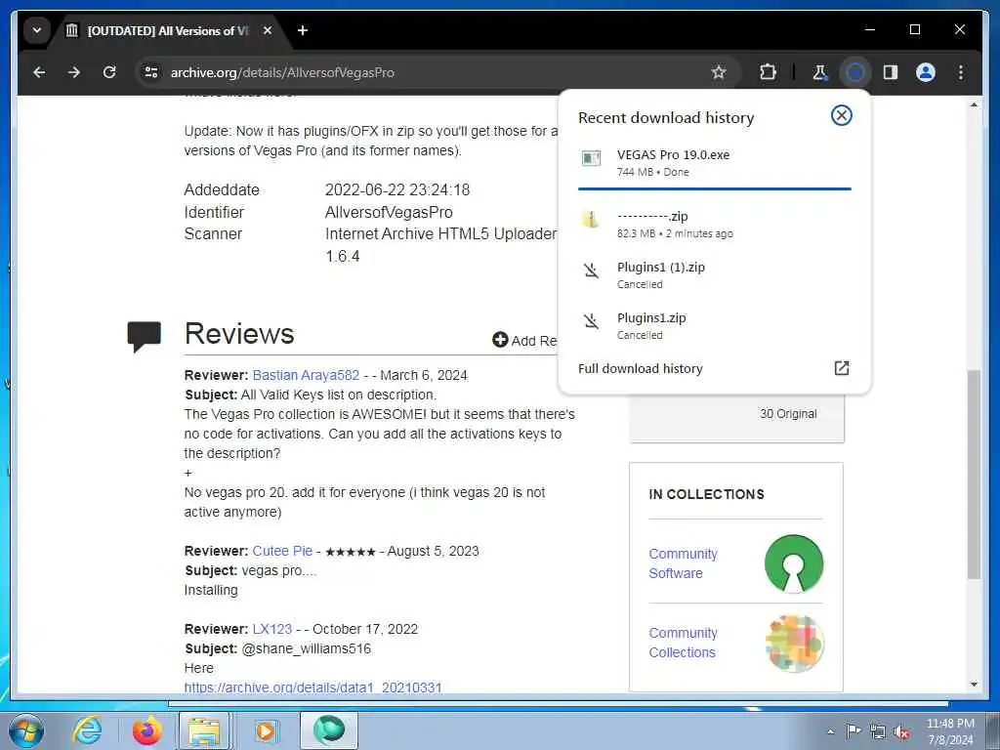
Task: Open a new browser tab
Action: click(303, 30)
